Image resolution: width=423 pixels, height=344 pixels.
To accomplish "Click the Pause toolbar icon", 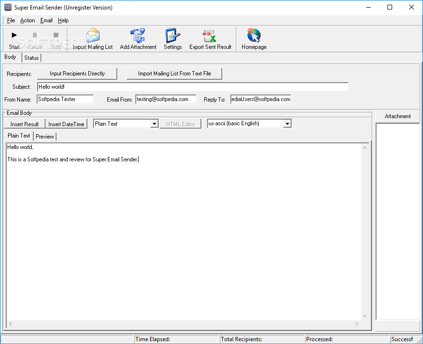I will pos(35,35).
